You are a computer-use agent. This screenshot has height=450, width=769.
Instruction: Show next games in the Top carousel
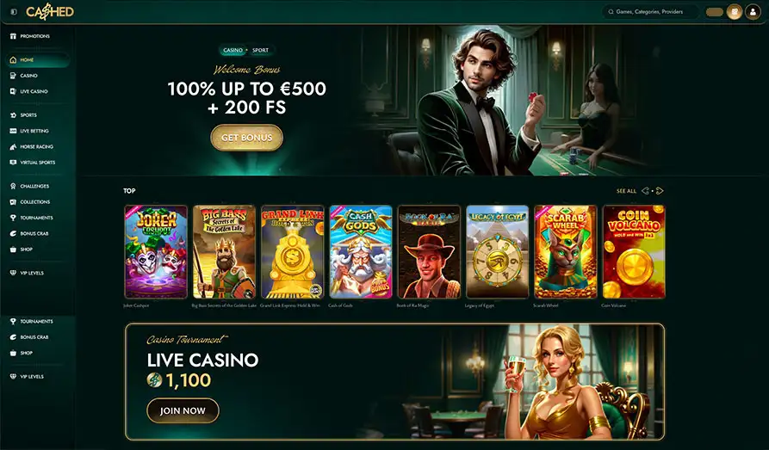(x=660, y=191)
